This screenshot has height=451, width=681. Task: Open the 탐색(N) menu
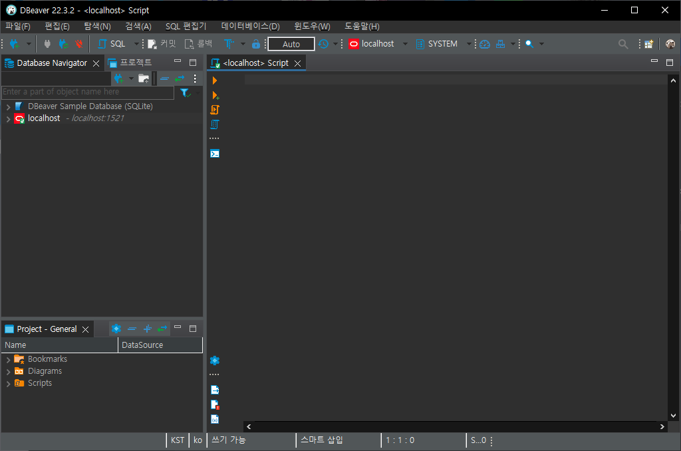pyautogui.click(x=97, y=27)
